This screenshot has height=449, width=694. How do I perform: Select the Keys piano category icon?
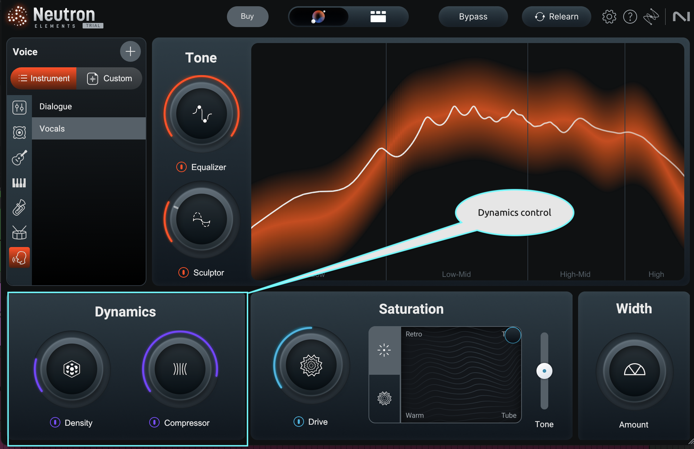(19, 183)
